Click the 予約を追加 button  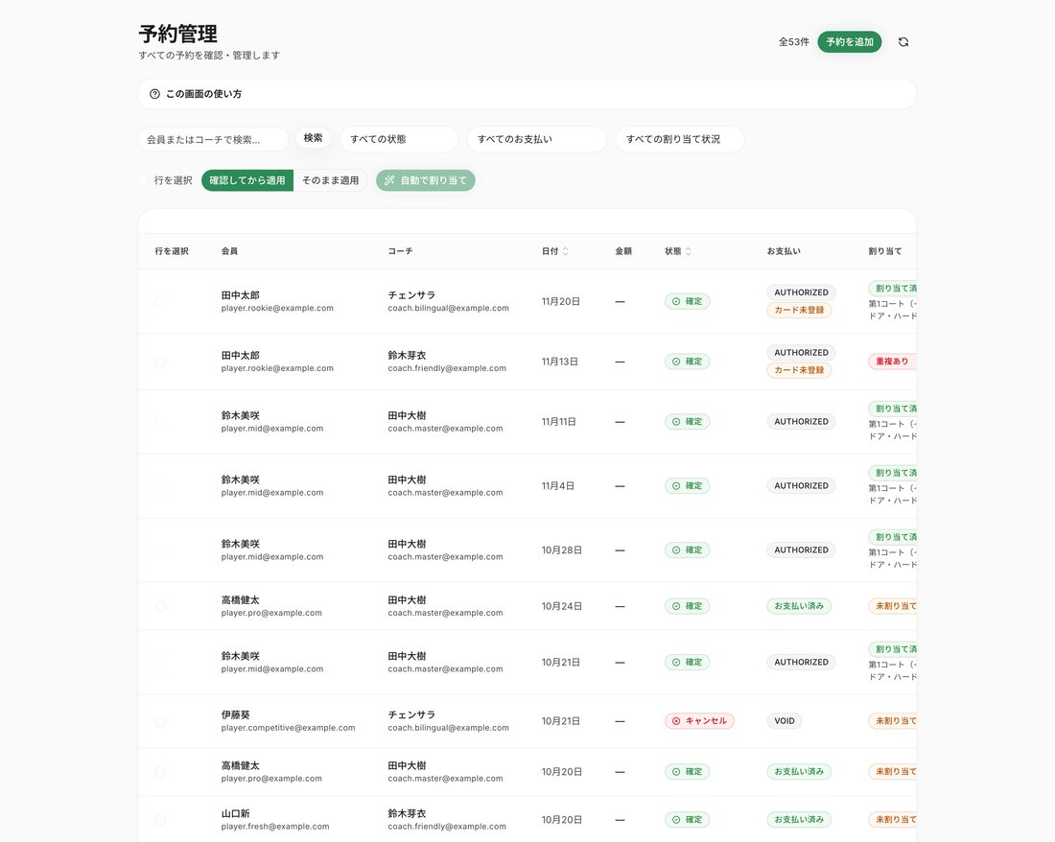[849, 41]
